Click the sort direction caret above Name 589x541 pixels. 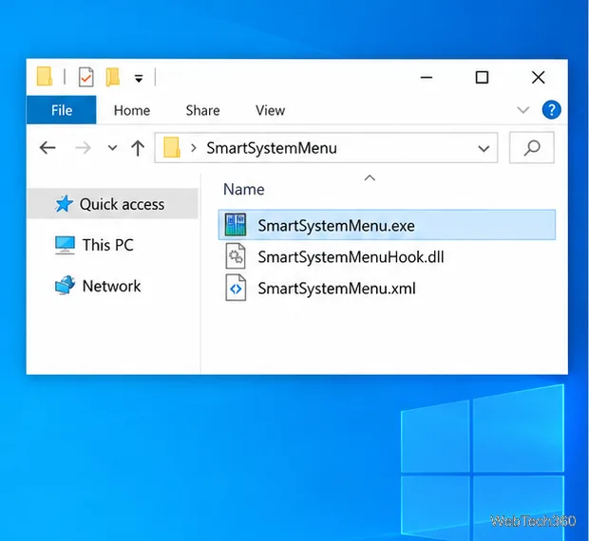[370, 177]
